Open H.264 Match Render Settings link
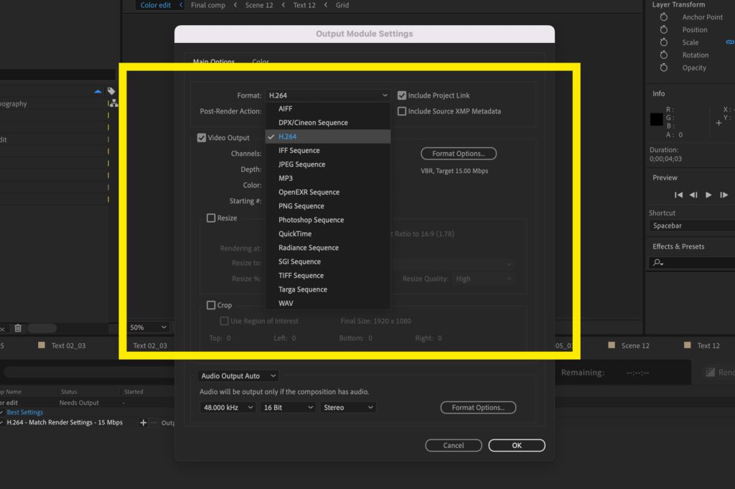The width and height of the screenshot is (735, 489). [65, 422]
